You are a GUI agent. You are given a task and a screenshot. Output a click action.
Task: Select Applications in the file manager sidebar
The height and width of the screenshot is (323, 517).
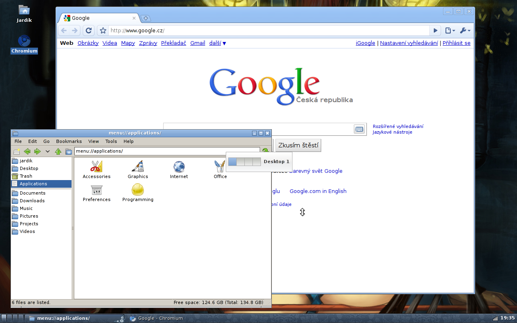pyautogui.click(x=42, y=184)
